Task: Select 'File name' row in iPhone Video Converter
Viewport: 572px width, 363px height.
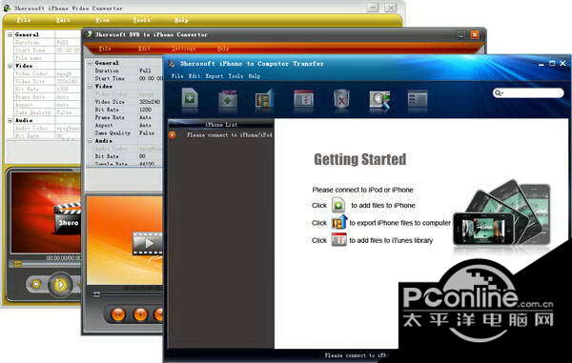Action: (47, 58)
